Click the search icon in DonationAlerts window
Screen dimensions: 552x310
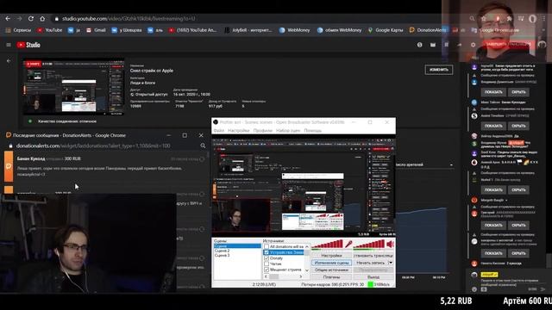(x=203, y=146)
